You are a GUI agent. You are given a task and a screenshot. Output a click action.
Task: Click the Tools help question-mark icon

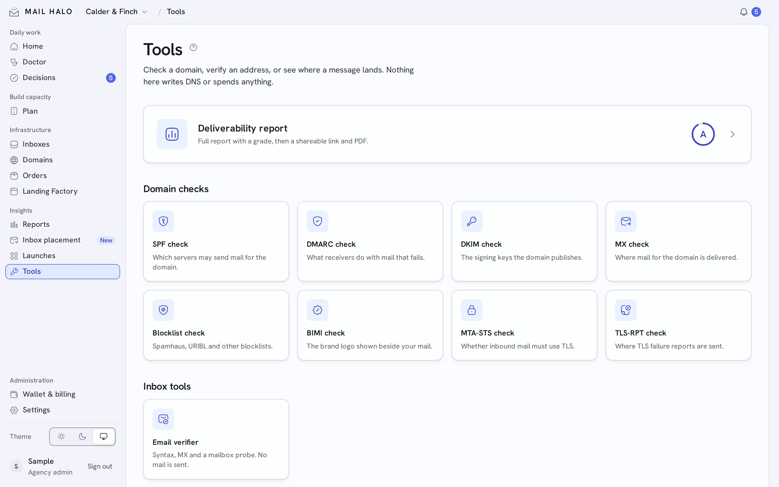coord(193,47)
